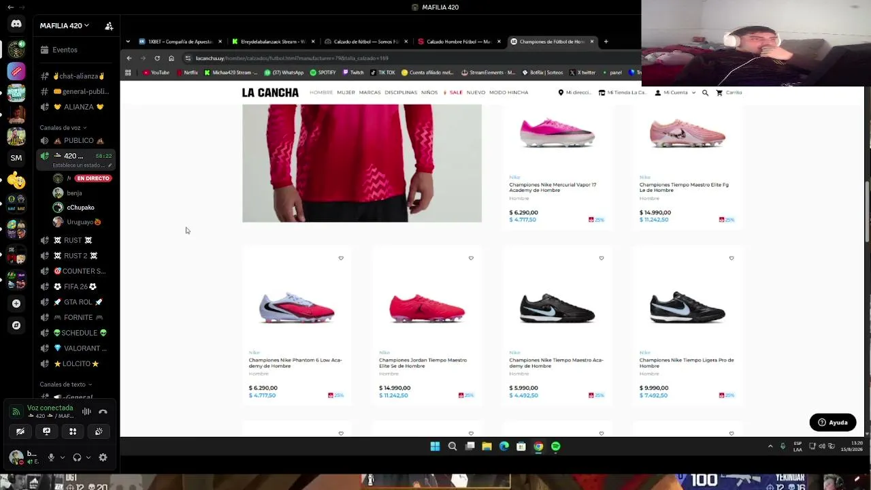Open the SM server in Discord
Image resolution: width=871 pixels, height=490 pixels.
tap(16, 158)
